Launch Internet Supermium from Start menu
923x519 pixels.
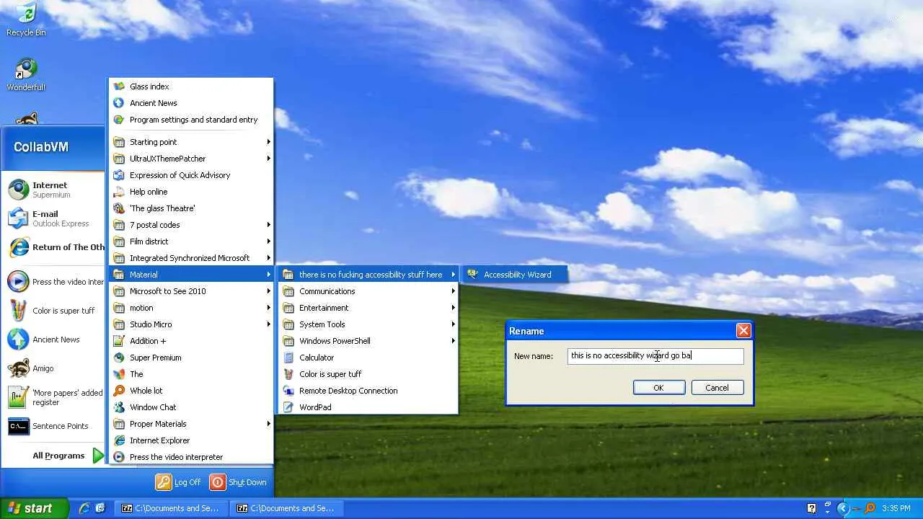pyautogui.click(x=53, y=190)
